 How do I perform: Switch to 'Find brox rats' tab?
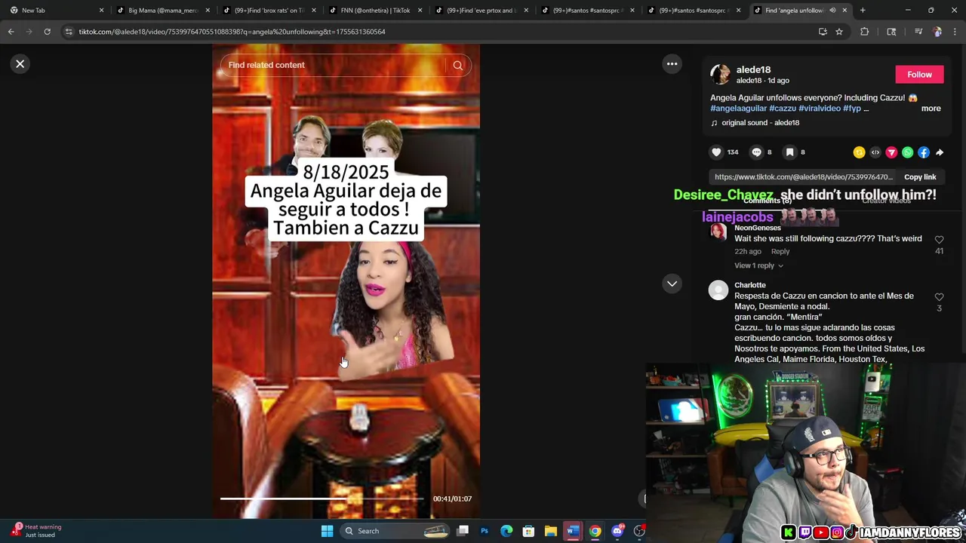coord(269,11)
